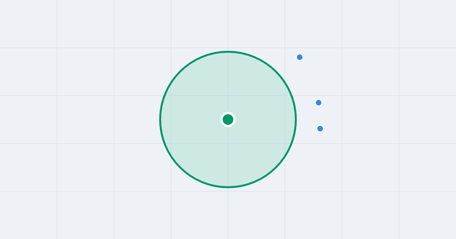The width and height of the screenshot is (456, 239).
Task: Pick the lowest blue point marker
Action: (320, 129)
